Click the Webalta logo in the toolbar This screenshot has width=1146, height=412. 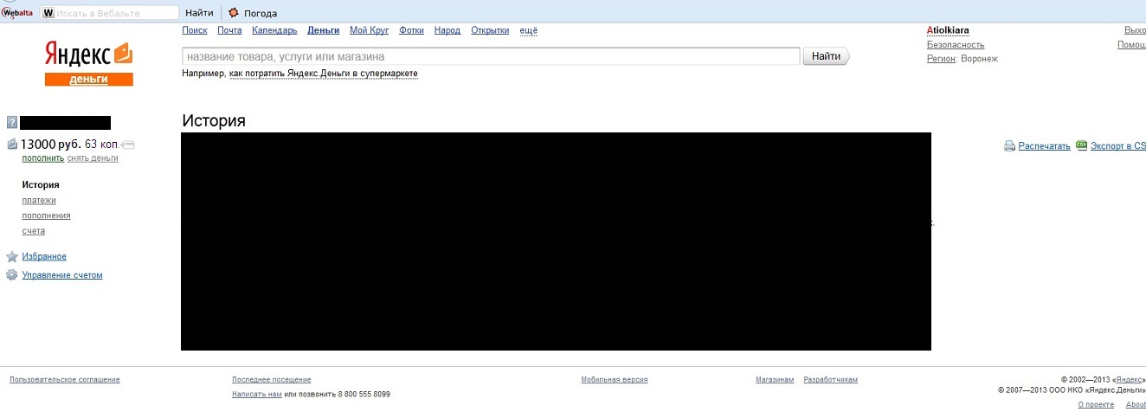19,13
